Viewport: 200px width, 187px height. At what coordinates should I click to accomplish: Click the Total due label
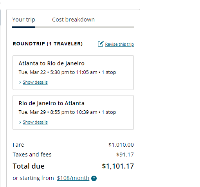[x=29, y=166]
